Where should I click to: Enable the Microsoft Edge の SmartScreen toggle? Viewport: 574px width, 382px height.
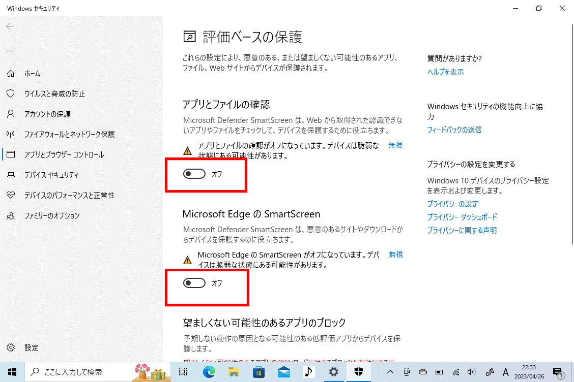[194, 283]
